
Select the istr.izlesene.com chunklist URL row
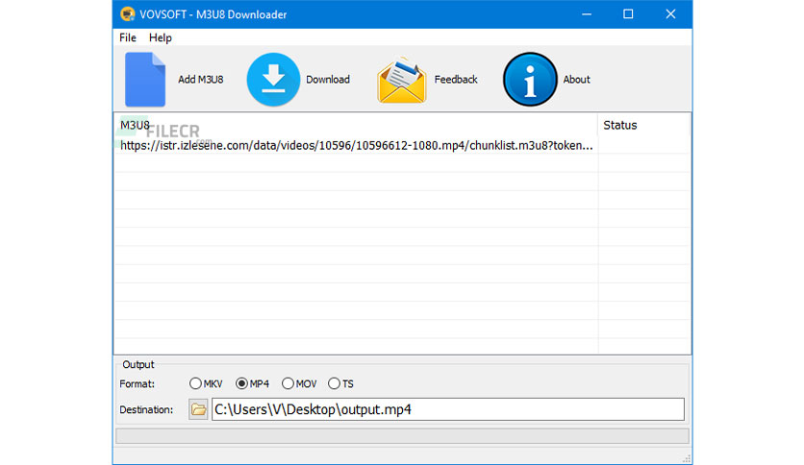coord(357,145)
